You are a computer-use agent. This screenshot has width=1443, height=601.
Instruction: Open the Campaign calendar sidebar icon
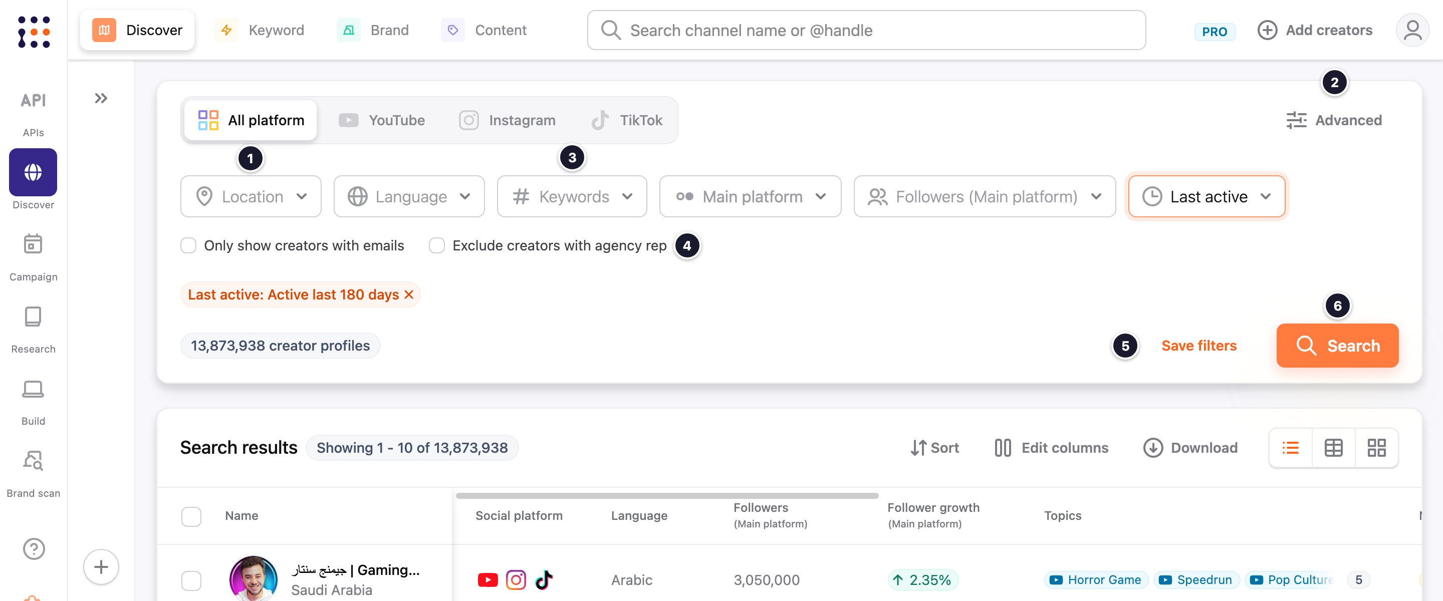coord(33,244)
